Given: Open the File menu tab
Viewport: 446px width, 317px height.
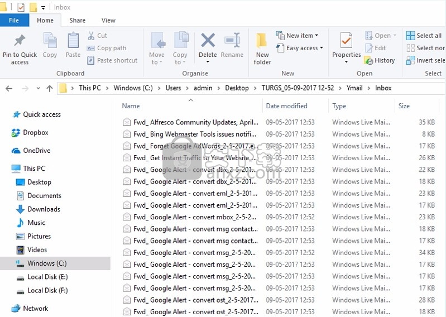Looking at the screenshot, I should click(14, 20).
